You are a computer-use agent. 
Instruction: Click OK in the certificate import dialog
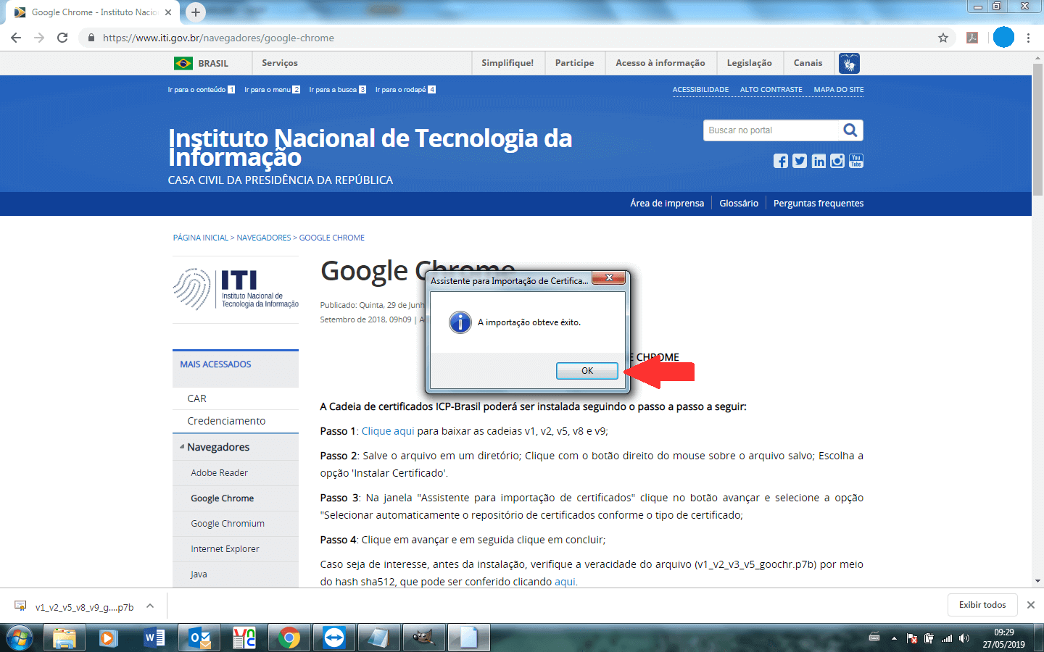[x=587, y=370]
